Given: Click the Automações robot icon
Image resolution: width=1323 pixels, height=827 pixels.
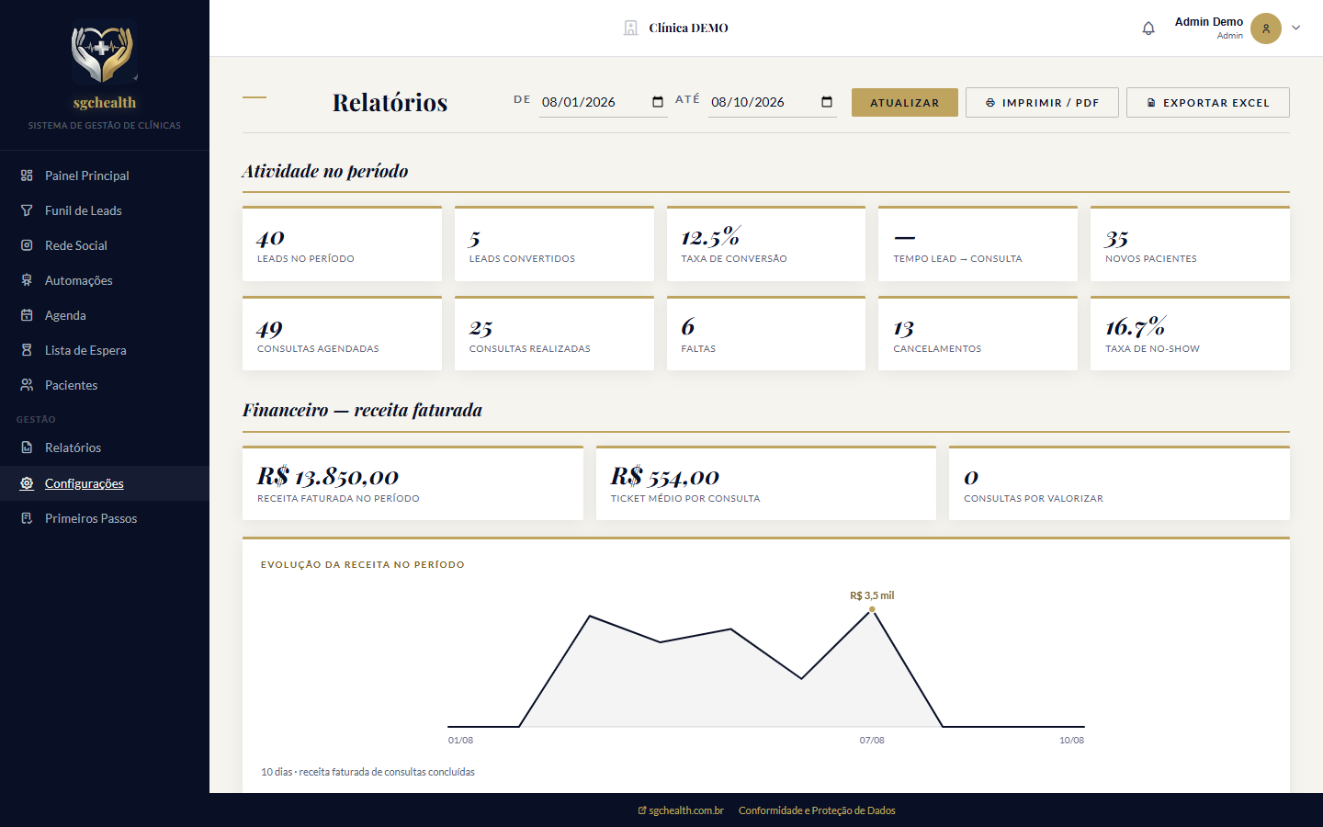Looking at the screenshot, I should click(x=27, y=280).
